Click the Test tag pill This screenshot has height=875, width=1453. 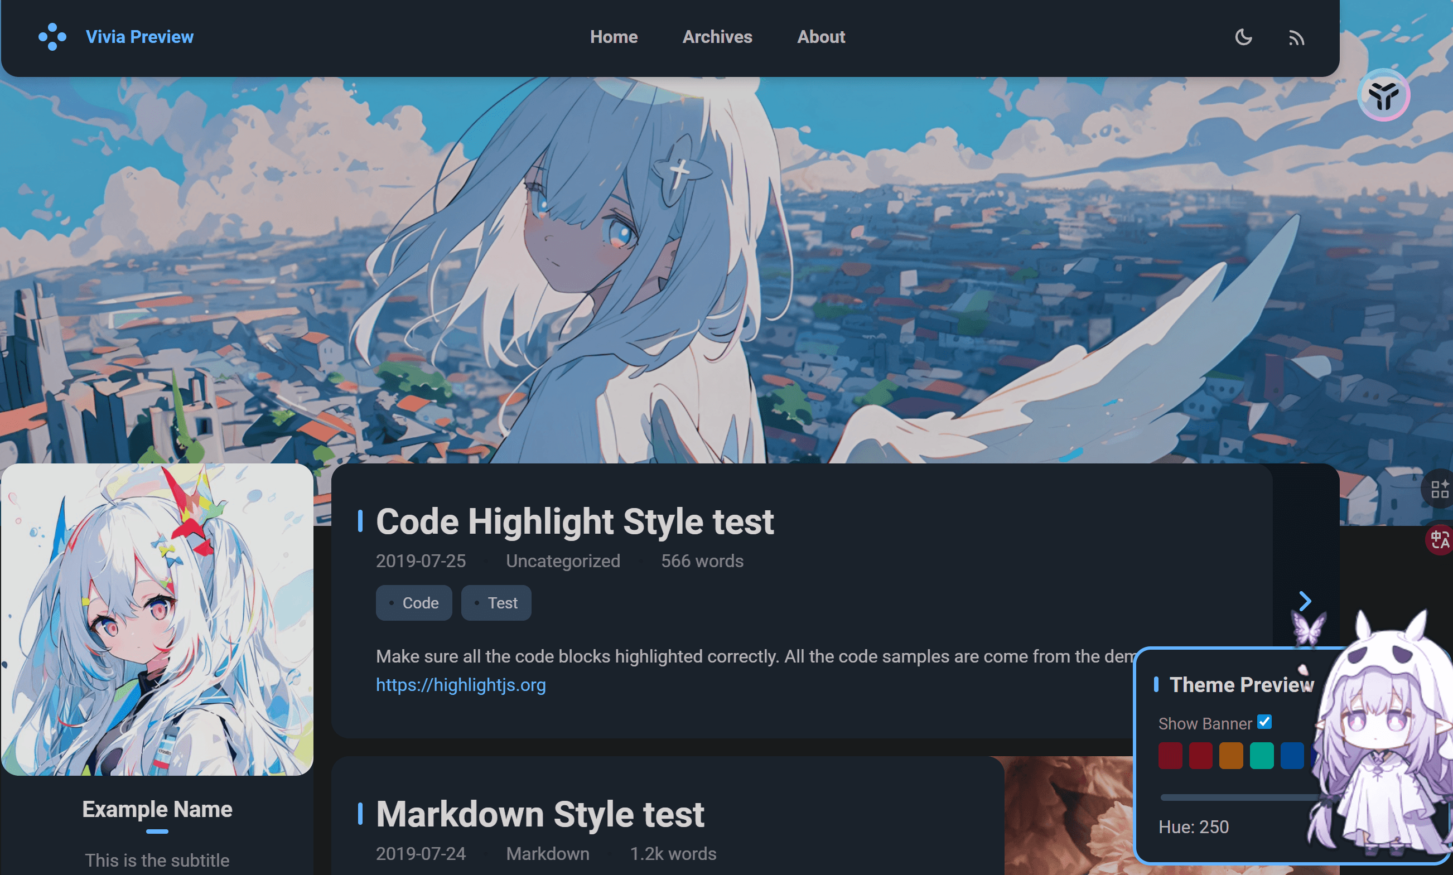(x=496, y=603)
